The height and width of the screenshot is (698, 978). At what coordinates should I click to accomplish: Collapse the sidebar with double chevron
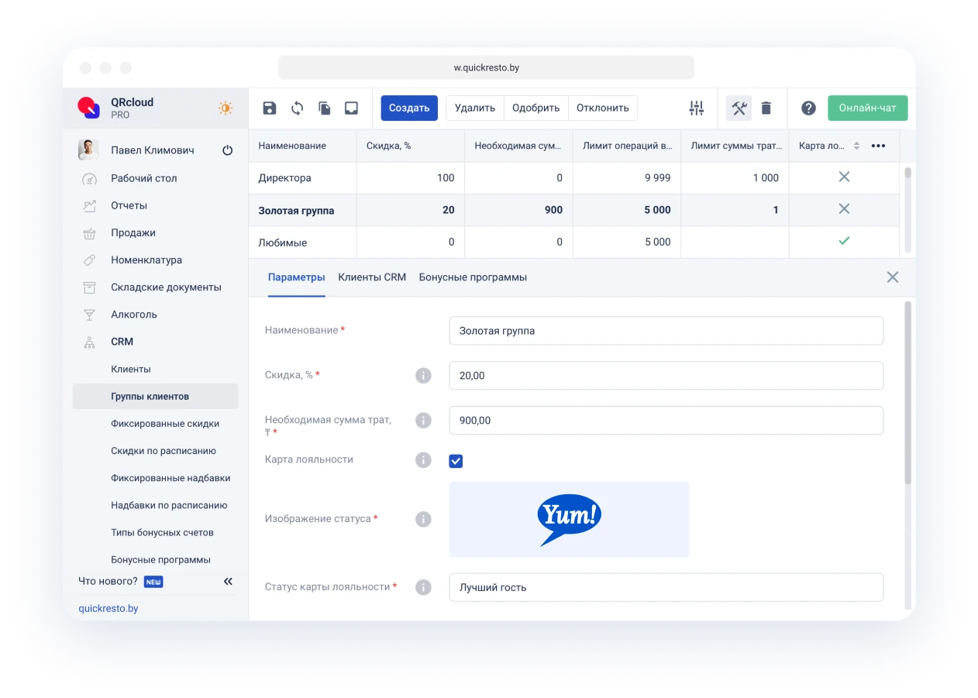click(x=228, y=581)
